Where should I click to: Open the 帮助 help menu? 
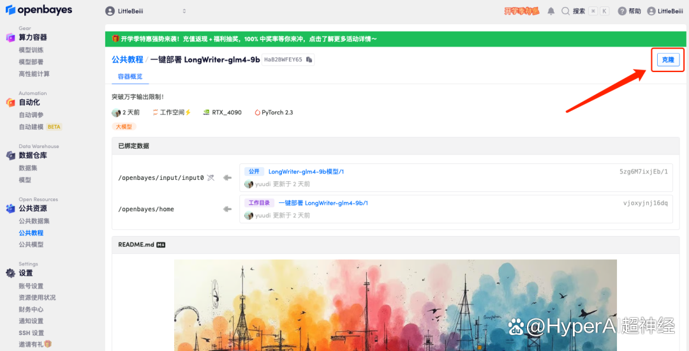tap(629, 11)
